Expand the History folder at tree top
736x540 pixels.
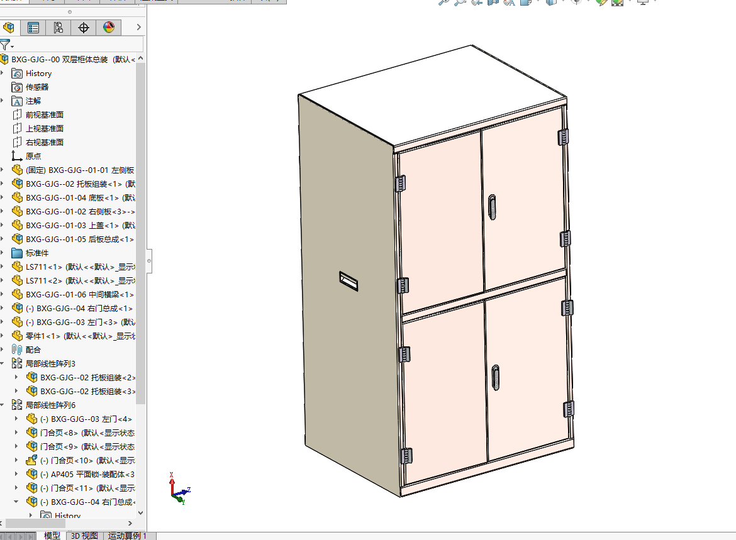click(x=3, y=73)
